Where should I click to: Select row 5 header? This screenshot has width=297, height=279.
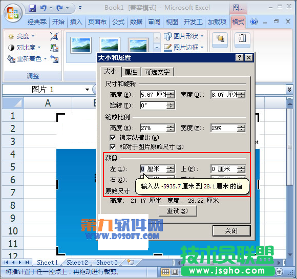tap(13, 167)
